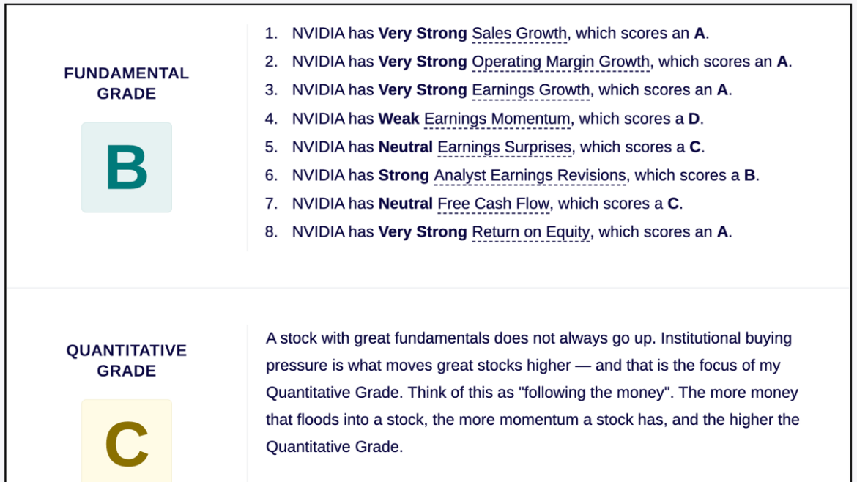Viewport: 857px width, 482px height.
Task: Click the Quantitative Grade C badge
Action: (127, 441)
